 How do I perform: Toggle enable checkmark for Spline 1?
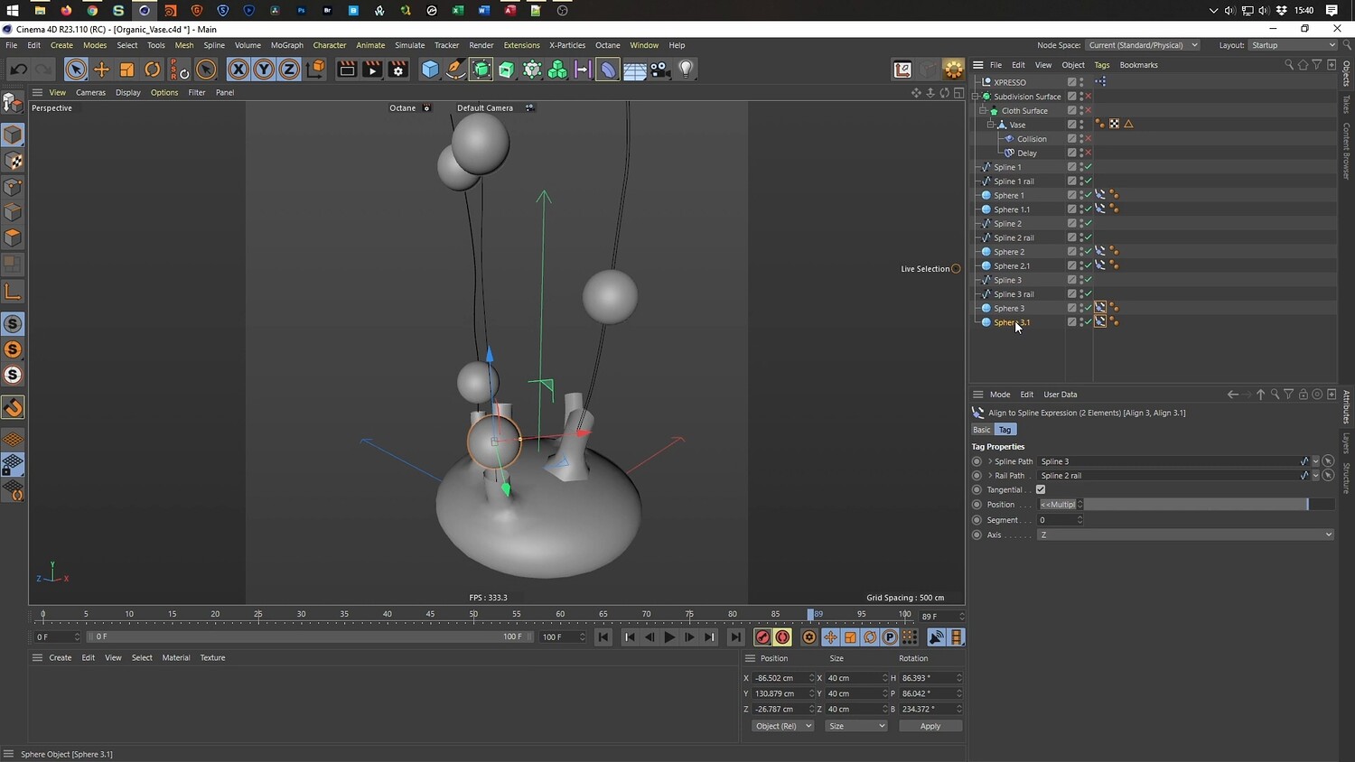[1088, 167]
